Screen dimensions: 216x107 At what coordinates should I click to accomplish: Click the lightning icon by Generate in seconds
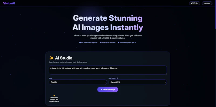pyautogui.click(x=100, y=43)
